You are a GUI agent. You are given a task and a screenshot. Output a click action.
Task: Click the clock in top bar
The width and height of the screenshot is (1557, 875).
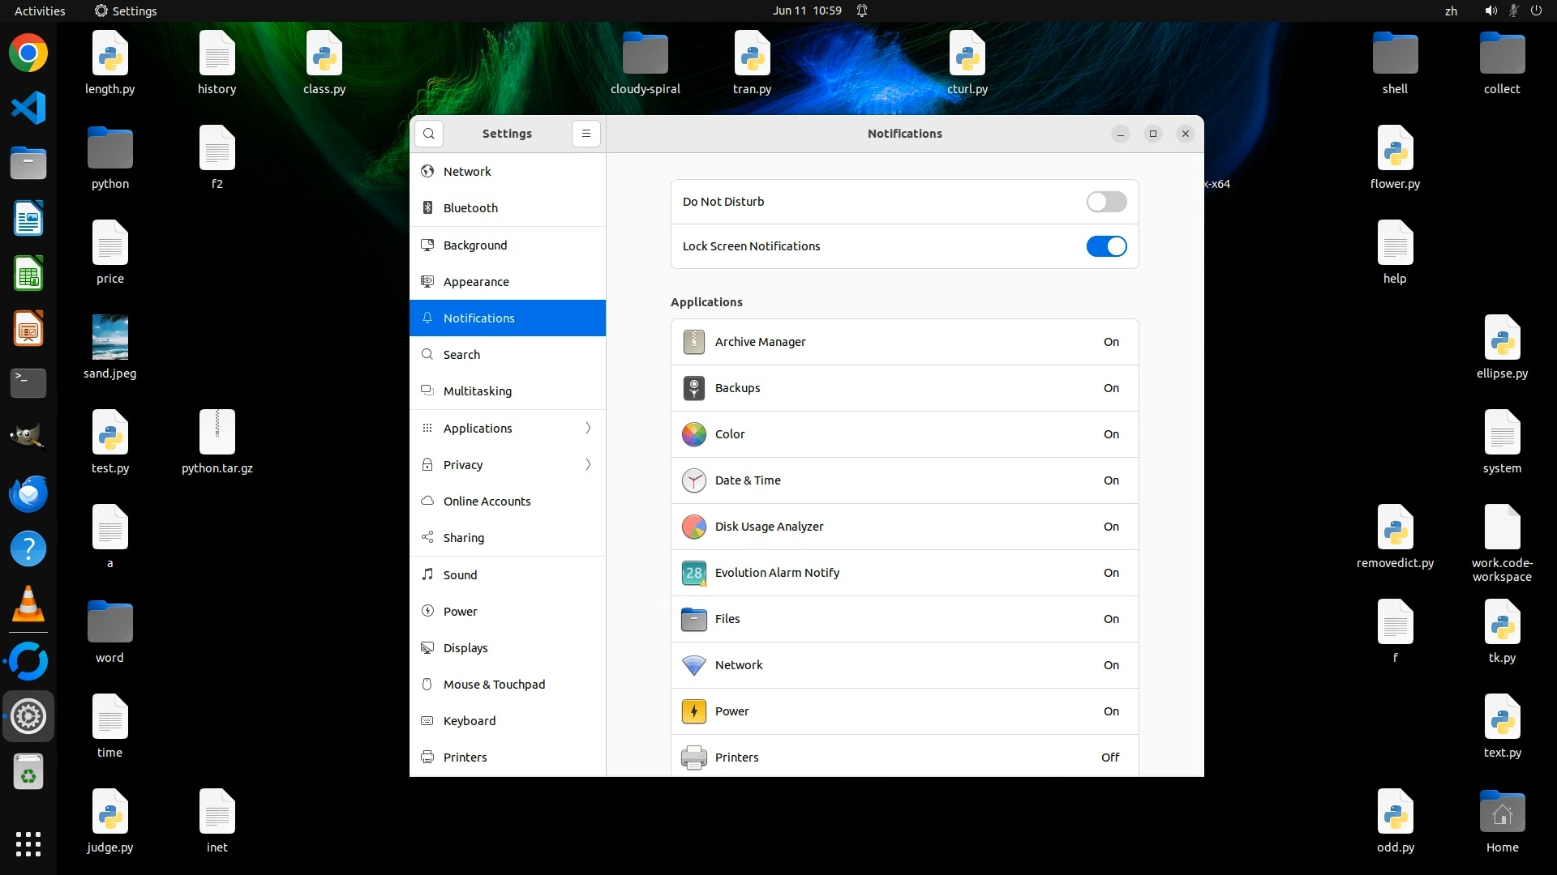pyautogui.click(x=806, y=11)
